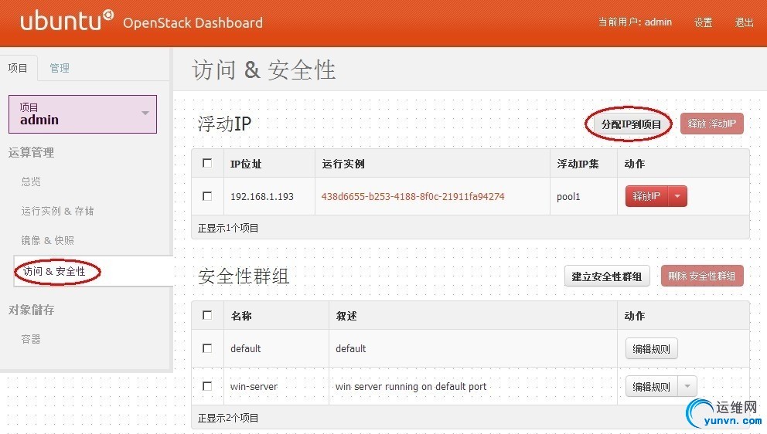Image resolution: width=767 pixels, height=434 pixels.
Task: Open 总览 in the sidebar
Action: (x=31, y=181)
